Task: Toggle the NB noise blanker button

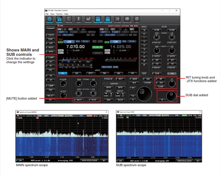Action: (50, 76)
